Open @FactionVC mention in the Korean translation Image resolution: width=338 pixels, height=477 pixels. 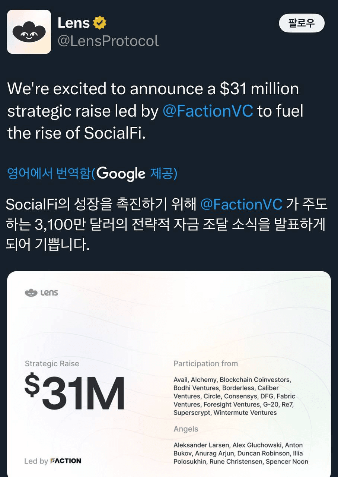click(241, 204)
